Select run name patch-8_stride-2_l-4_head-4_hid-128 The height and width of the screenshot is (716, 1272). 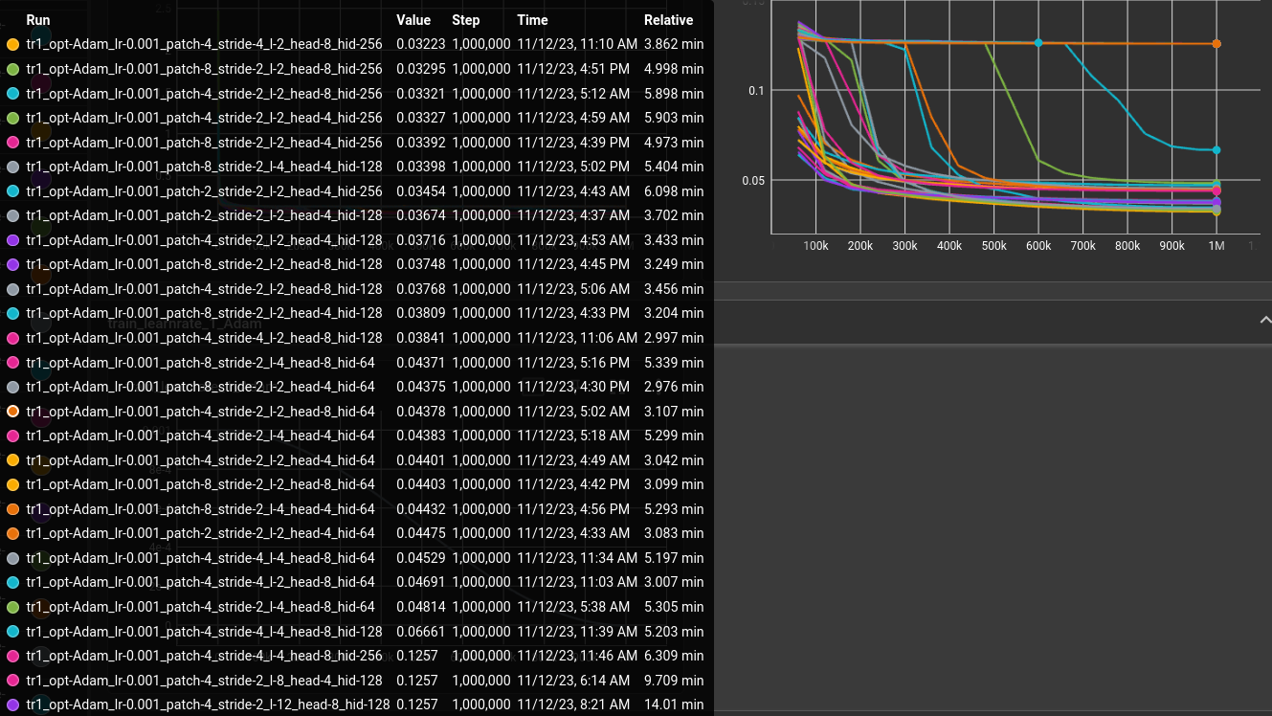[204, 167]
